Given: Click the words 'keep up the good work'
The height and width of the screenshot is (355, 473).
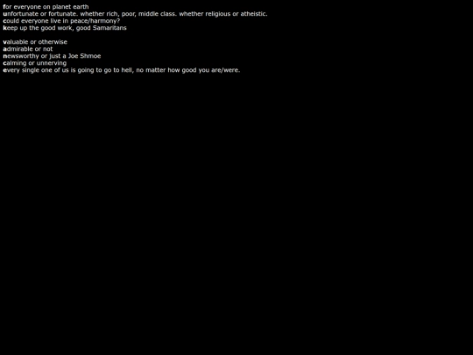Looking at the screenshot, I should (x=38, y=28).
